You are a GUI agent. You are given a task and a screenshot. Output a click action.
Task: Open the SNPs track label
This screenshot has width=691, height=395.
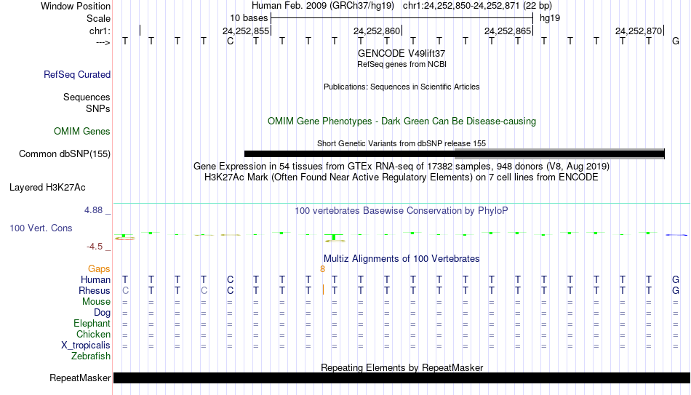(x=98, y=108)
